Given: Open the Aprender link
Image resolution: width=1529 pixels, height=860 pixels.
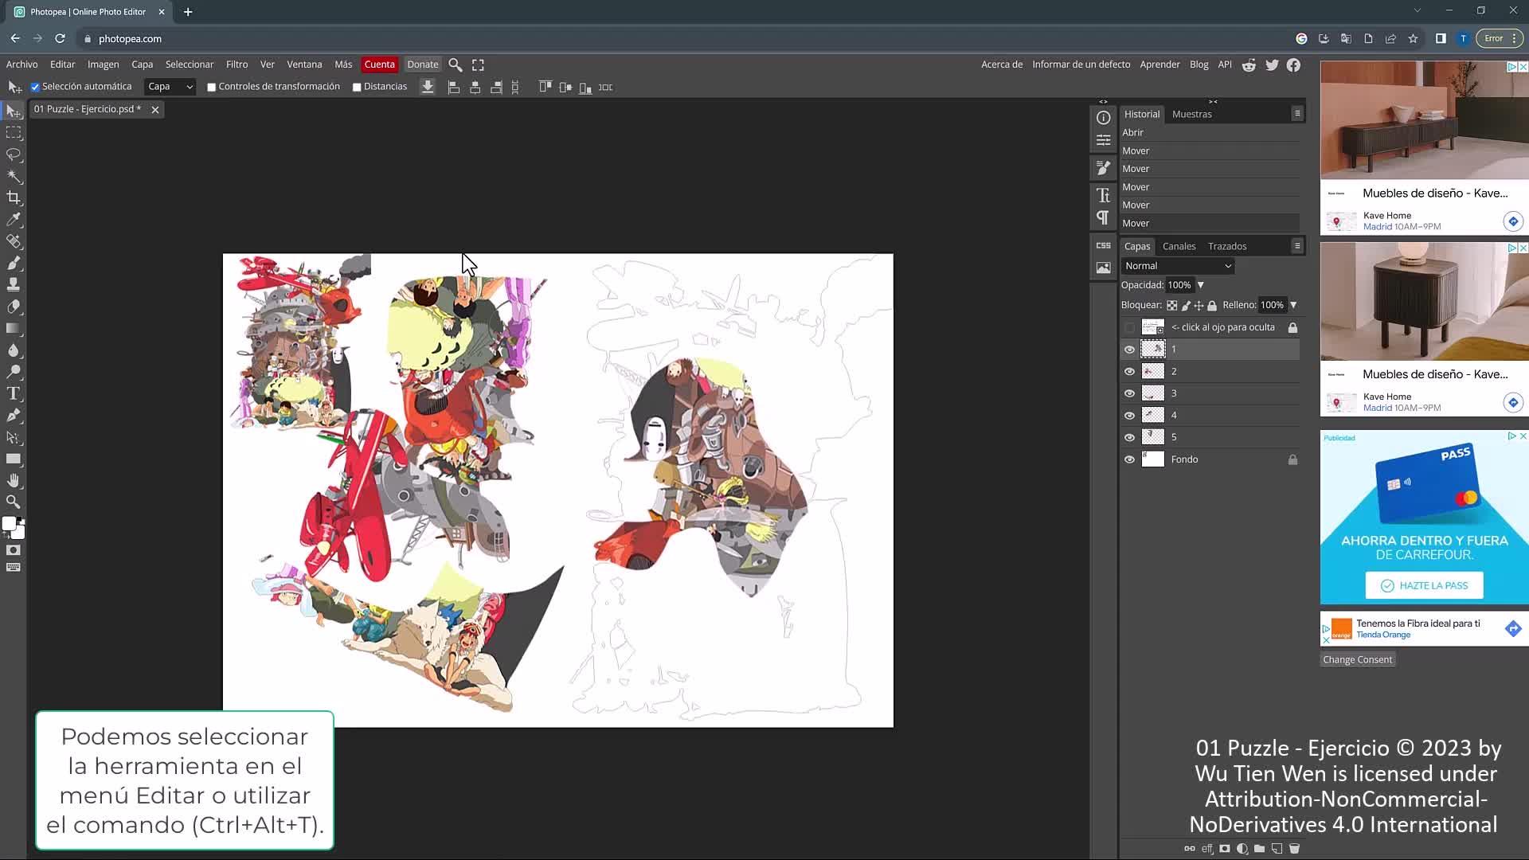Looking at the screenshot, I should 1159,64.
